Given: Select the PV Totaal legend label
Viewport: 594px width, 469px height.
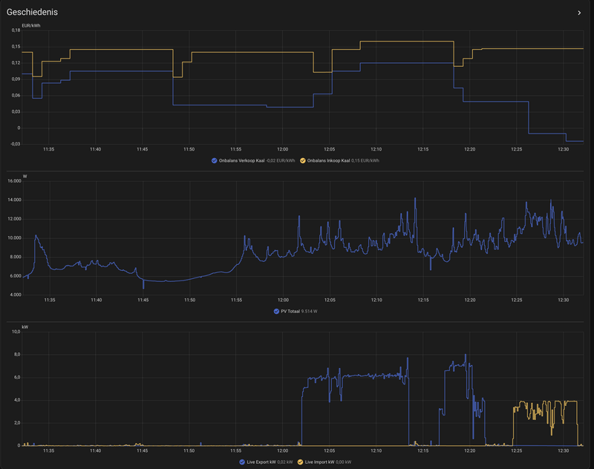Looking at the screenshot, I should tap(290, 311).
